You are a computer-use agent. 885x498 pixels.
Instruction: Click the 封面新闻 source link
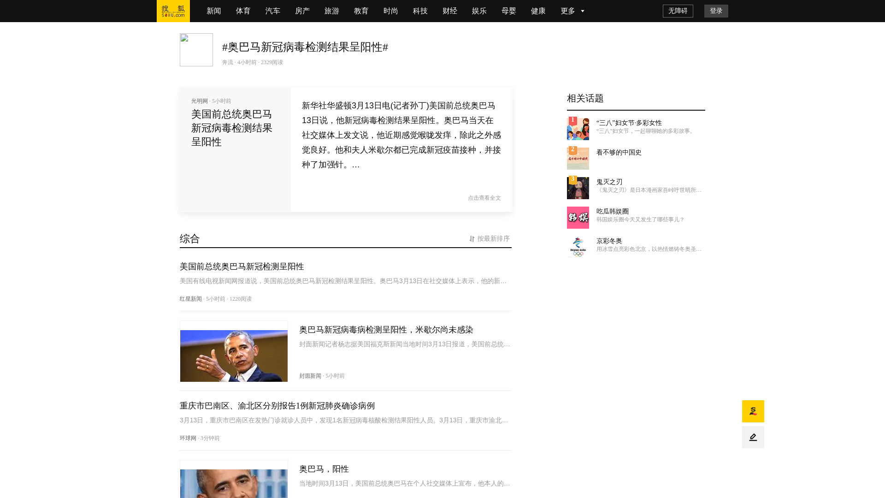310,376
